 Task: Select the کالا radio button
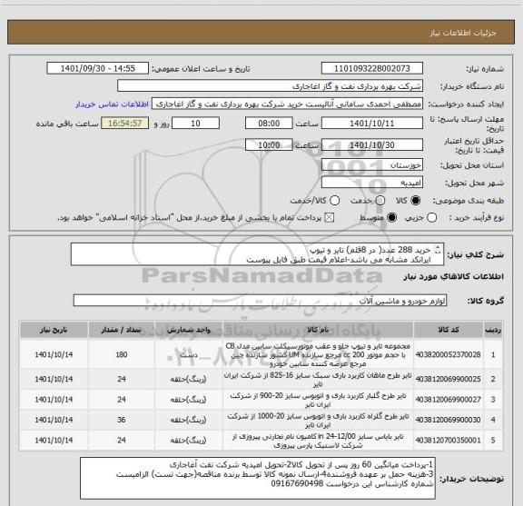click(x=416, y=201)
